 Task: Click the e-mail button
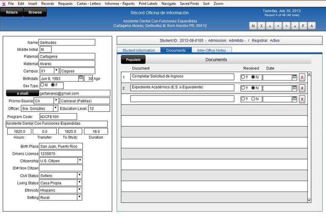[x=22, y=93]
